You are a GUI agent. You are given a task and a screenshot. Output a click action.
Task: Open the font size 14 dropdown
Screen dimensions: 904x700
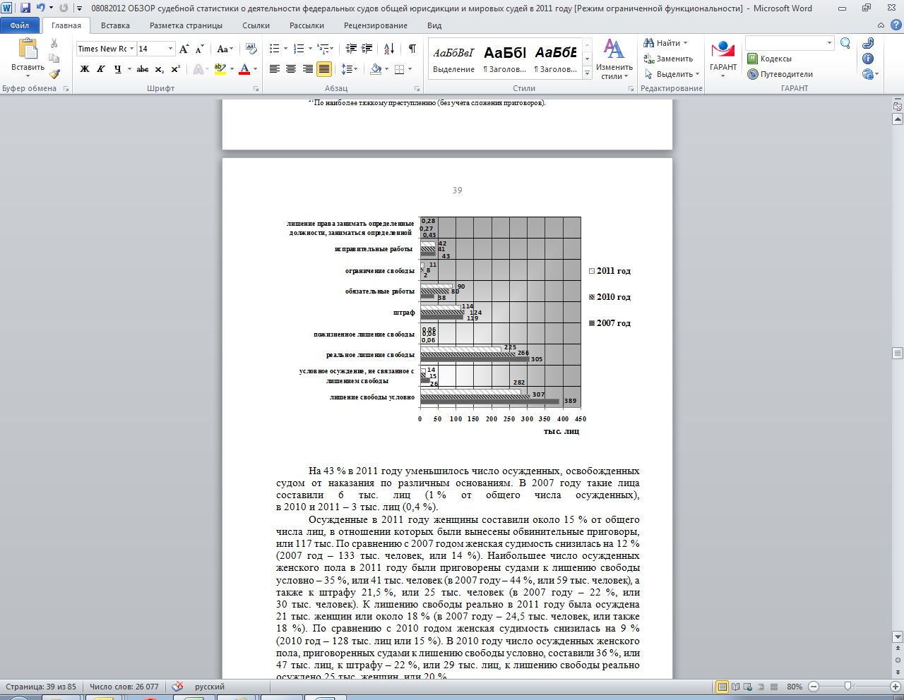pos(171,49)
